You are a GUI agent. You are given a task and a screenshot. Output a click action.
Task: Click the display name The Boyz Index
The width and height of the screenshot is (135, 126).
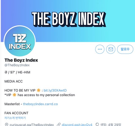coord(21,60)
